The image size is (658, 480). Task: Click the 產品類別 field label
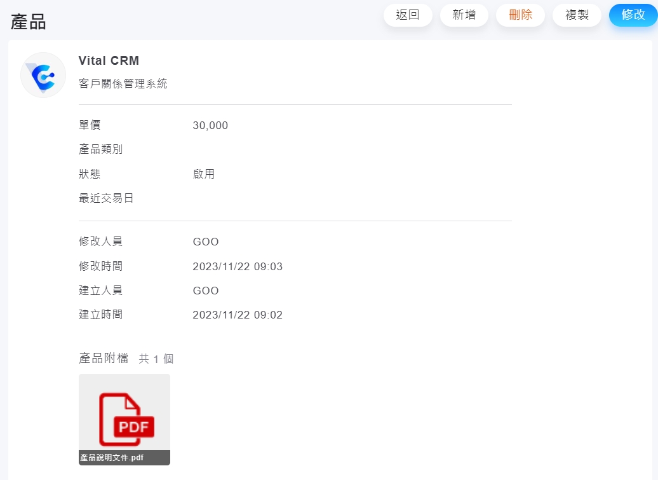(100, 149)
